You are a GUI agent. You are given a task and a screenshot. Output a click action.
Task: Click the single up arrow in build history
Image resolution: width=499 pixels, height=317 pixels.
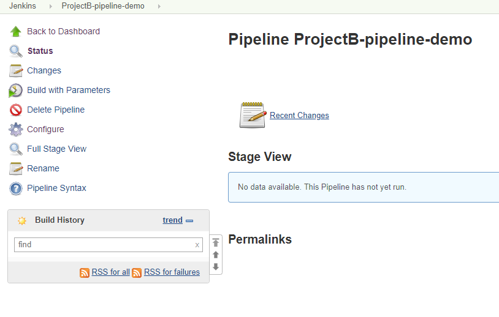pyautogui.click(x=216, y=255)
